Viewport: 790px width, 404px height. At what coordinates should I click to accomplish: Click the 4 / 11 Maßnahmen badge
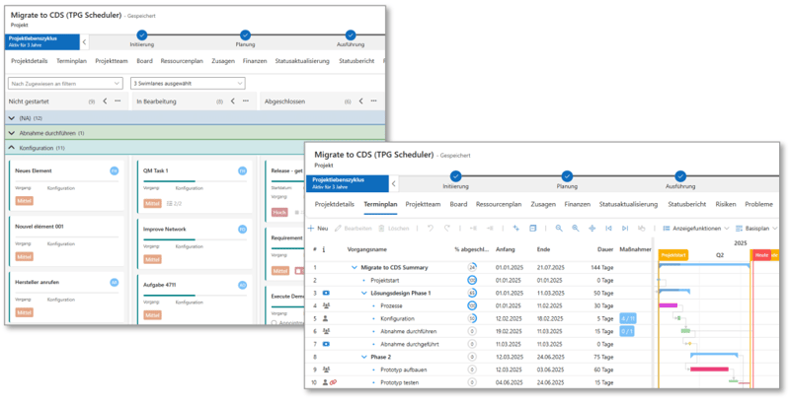627,318
